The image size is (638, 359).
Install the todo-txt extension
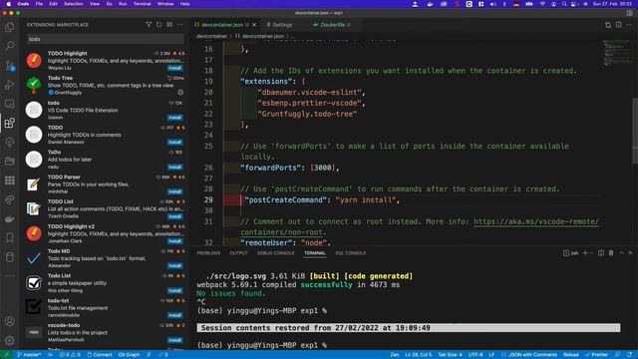point(175,315)
